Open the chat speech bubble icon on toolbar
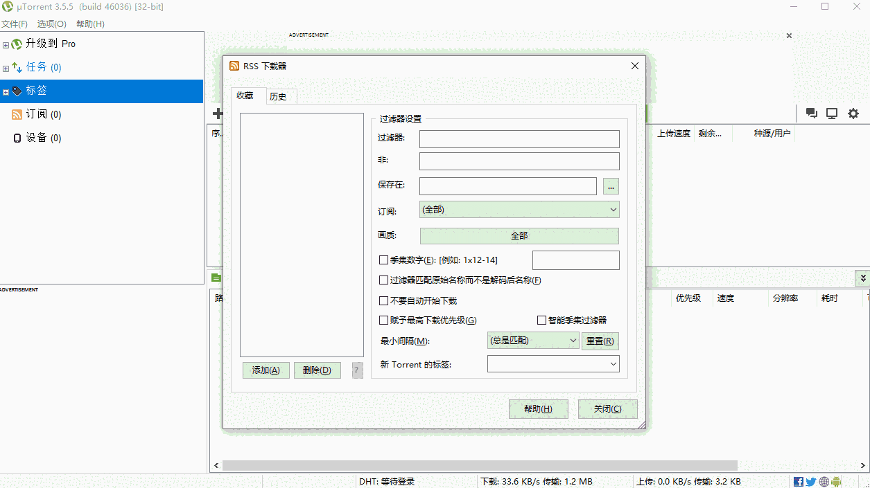 click(810, 113)
